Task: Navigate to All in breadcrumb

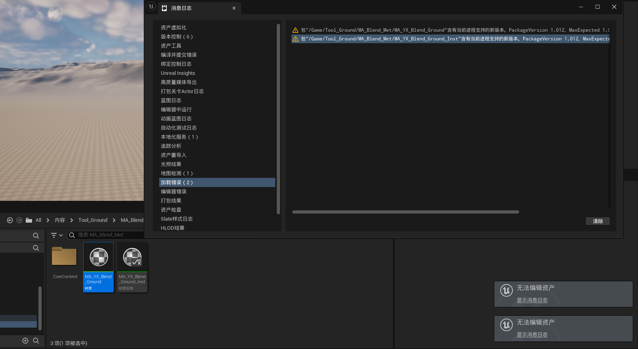Action: (x=38, y=220)
